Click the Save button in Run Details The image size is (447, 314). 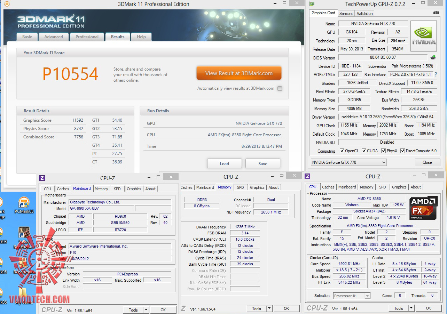pyautogui.click(x=263, y=163)
